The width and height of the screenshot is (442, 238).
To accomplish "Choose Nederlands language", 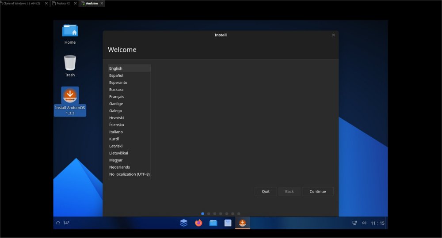I will [x=129, y=167].
